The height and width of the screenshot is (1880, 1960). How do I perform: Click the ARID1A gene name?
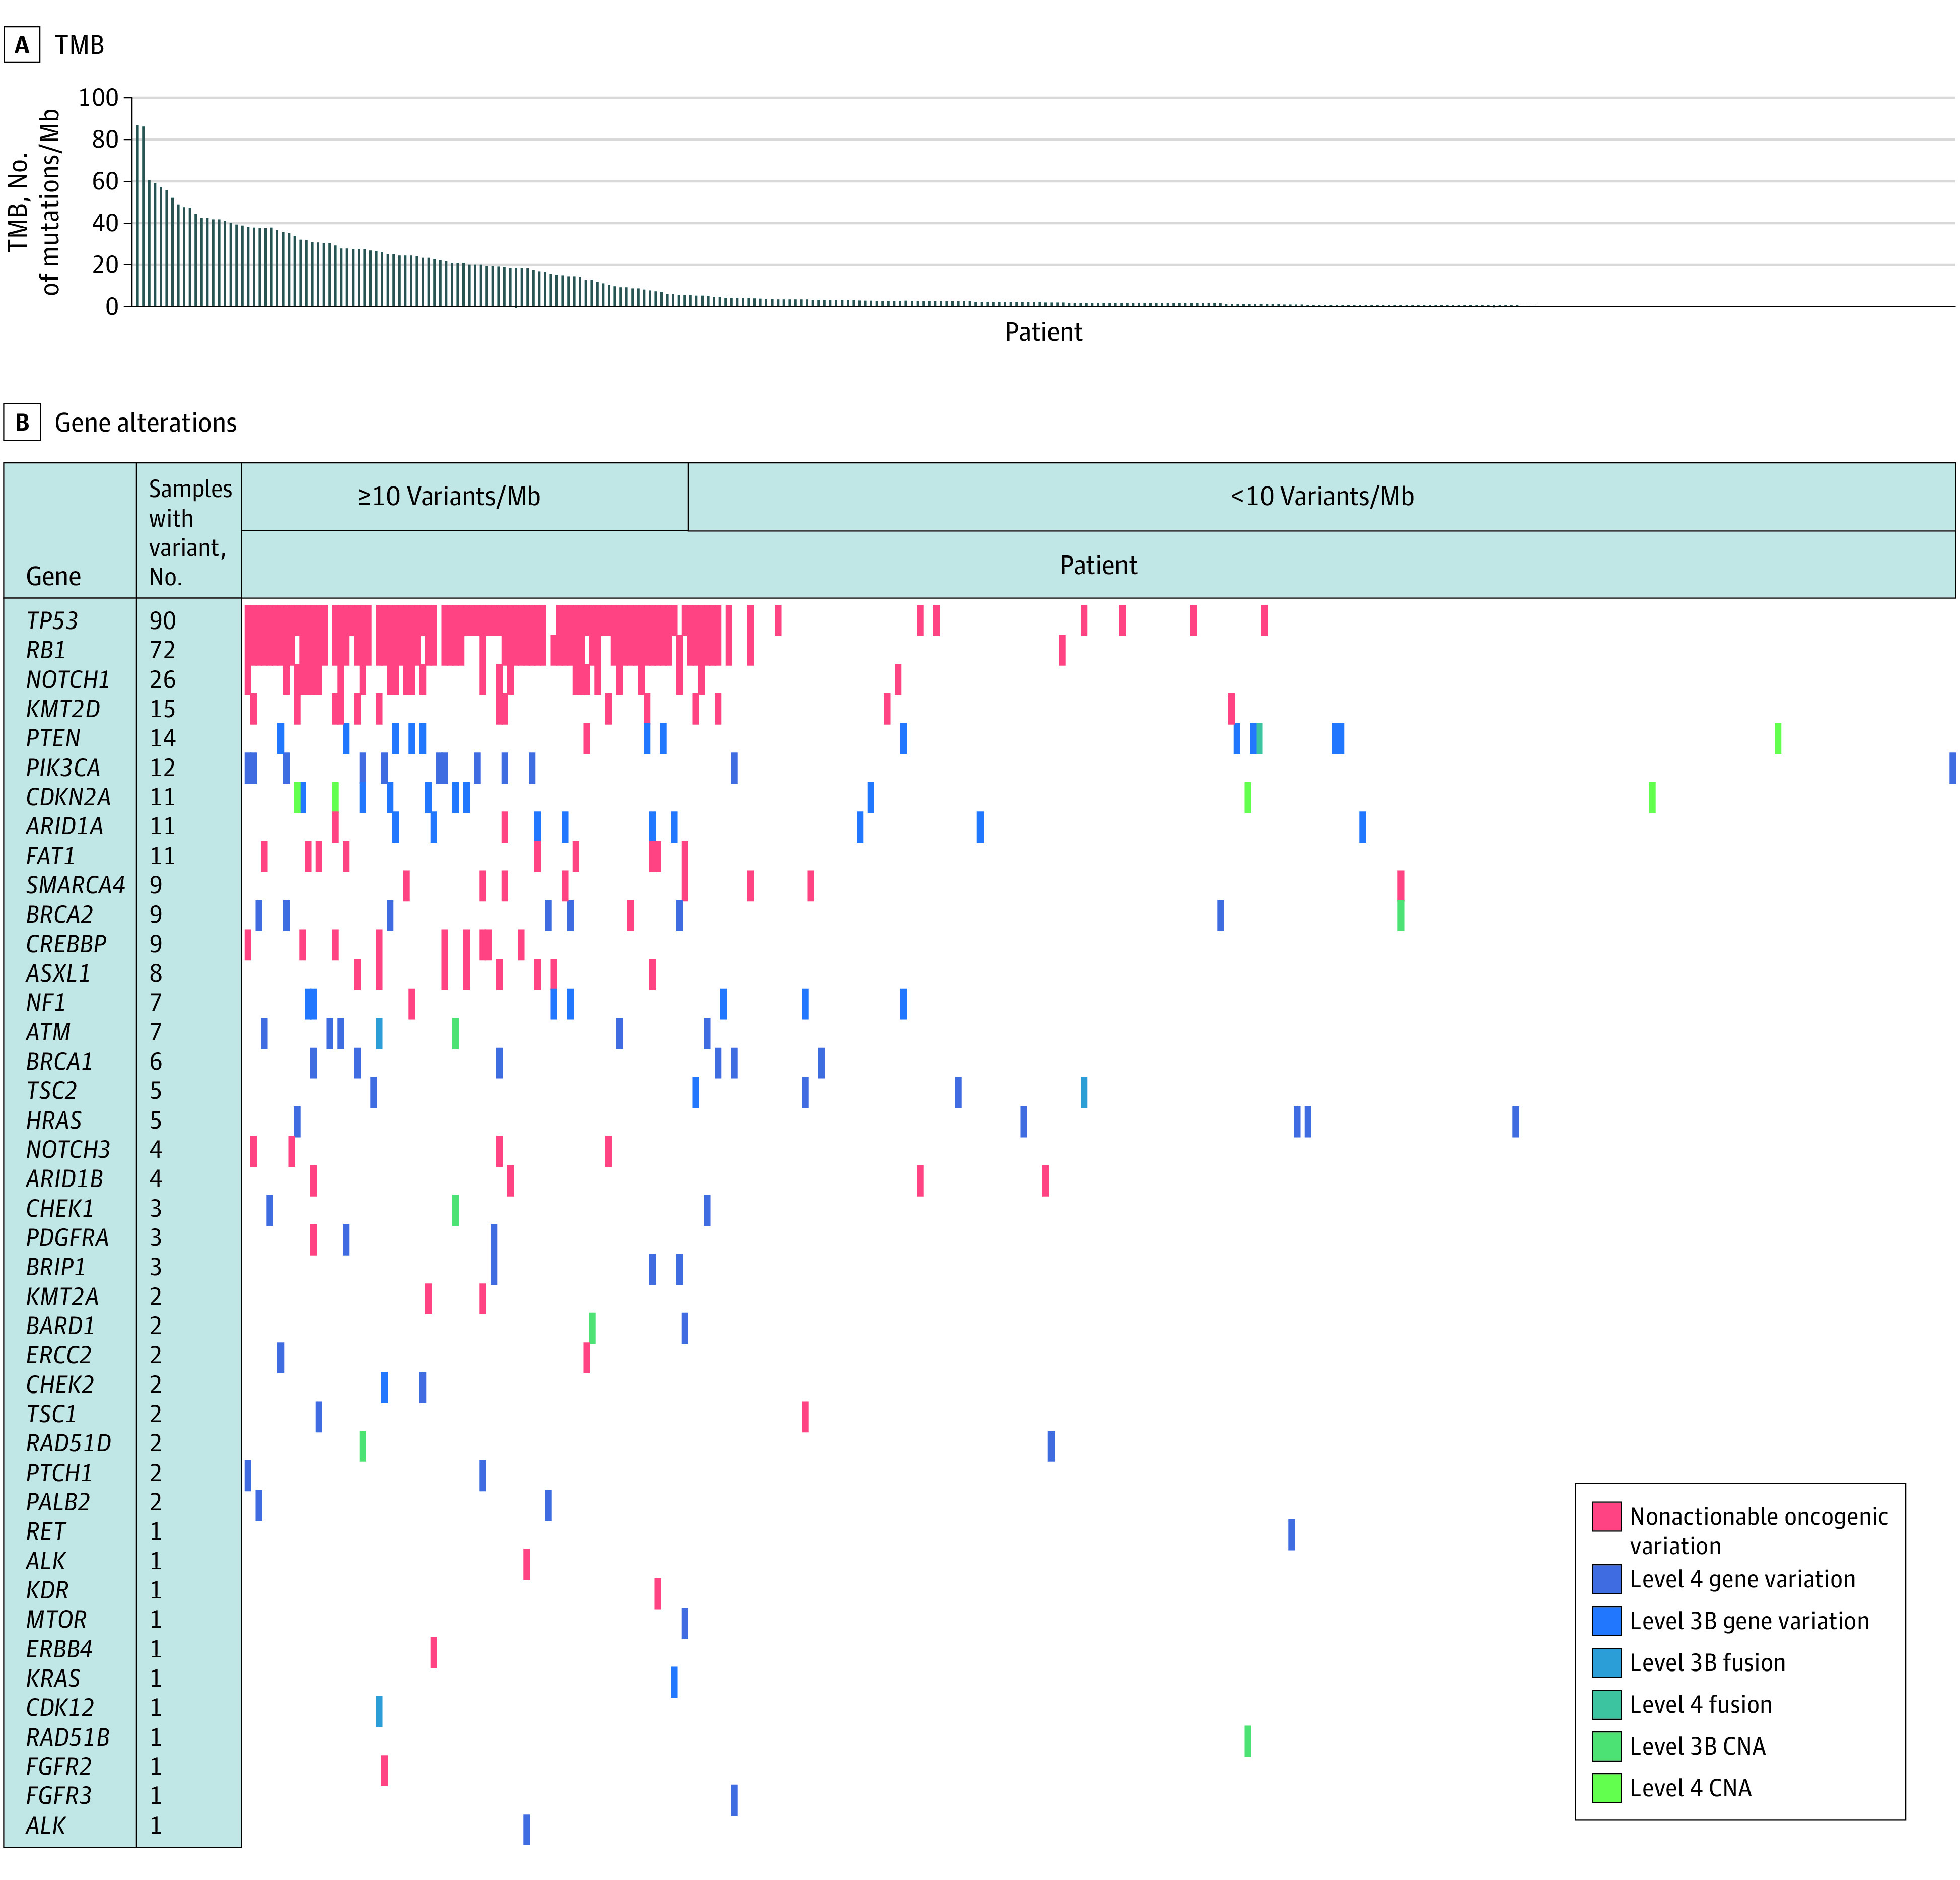click(64, 826)
